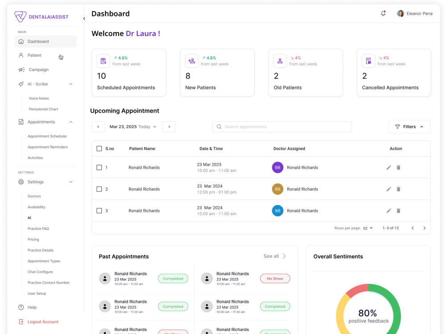Click the Cancelled Appointments card icon
446x334 pixels.
tap(368, 61)
